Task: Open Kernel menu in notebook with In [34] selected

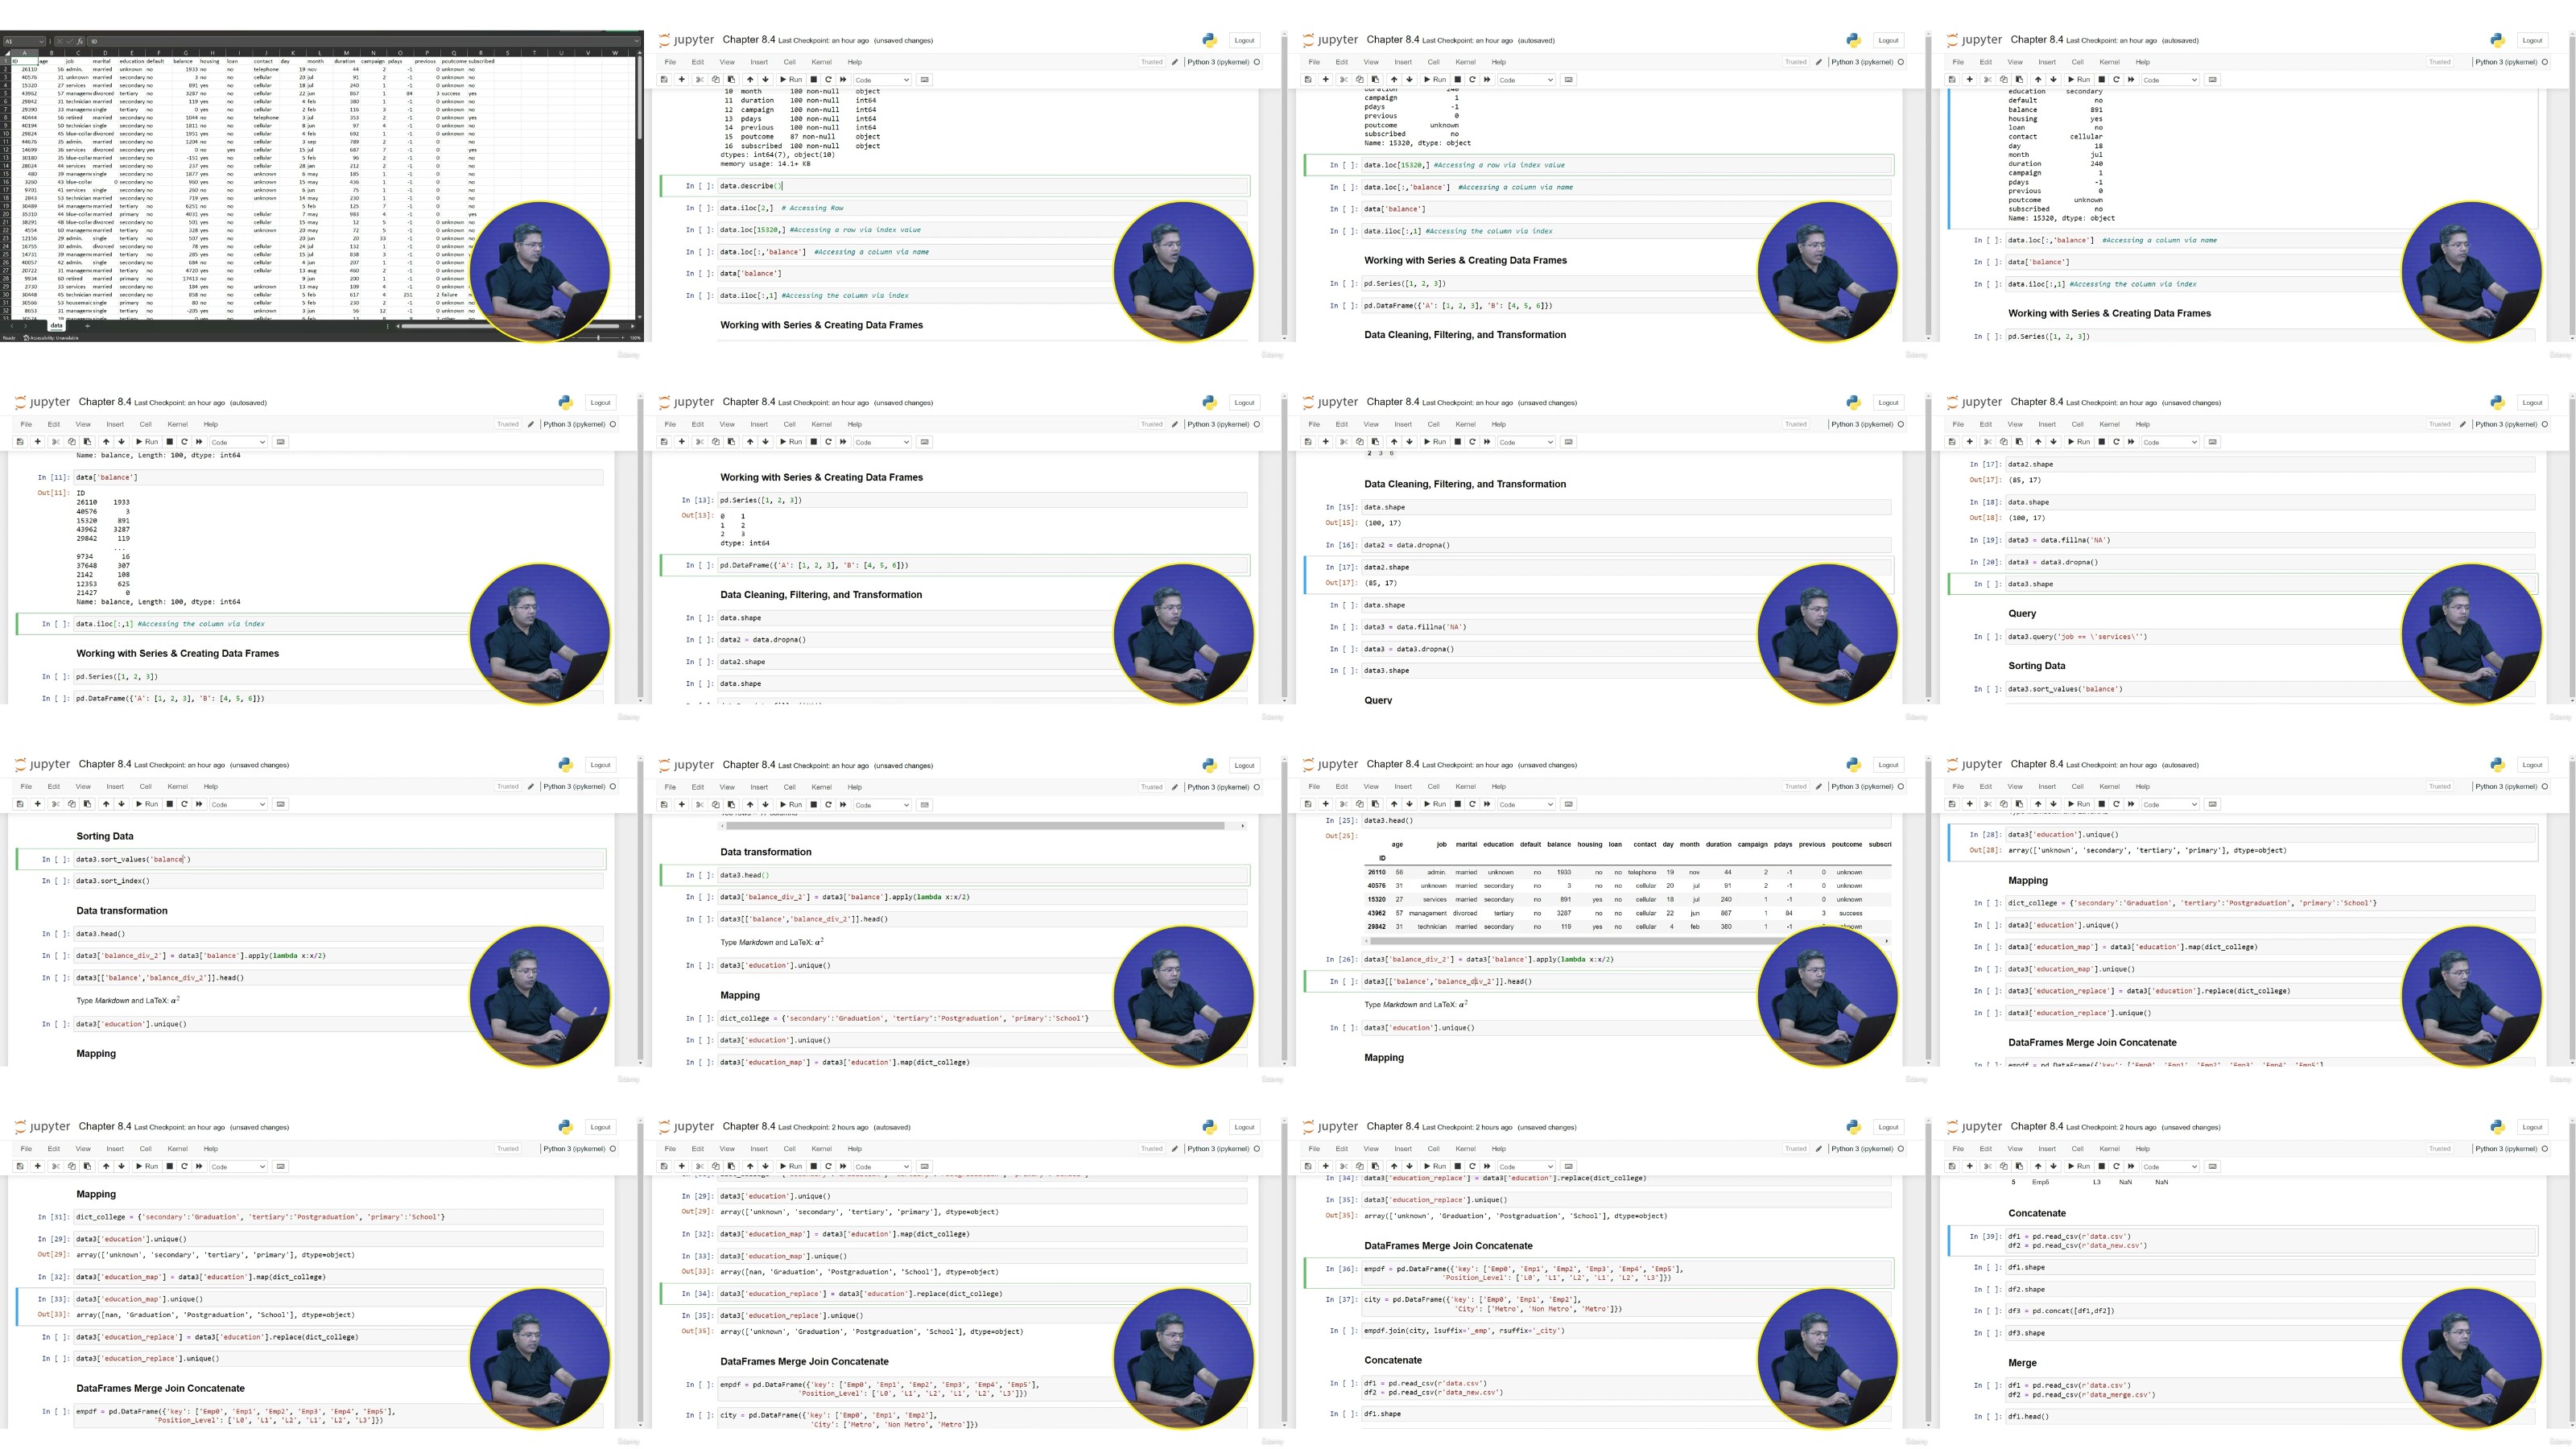Action: (821, 1149)
